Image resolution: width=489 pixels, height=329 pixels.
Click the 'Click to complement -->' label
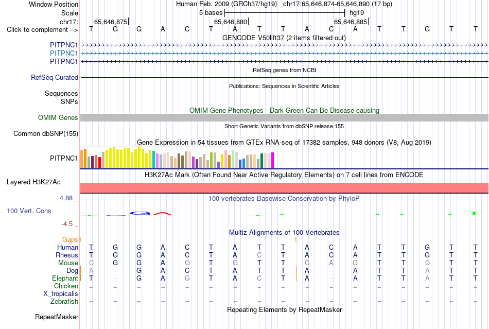42,30
